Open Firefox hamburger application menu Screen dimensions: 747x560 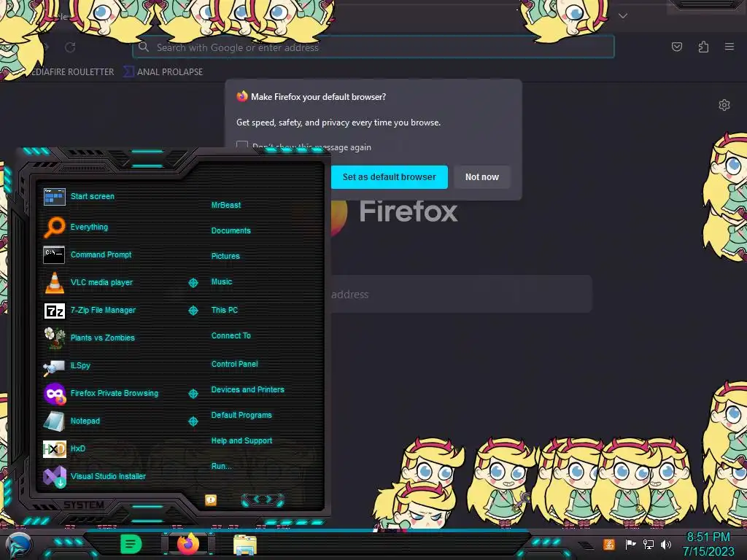click(x=729, y=47)
